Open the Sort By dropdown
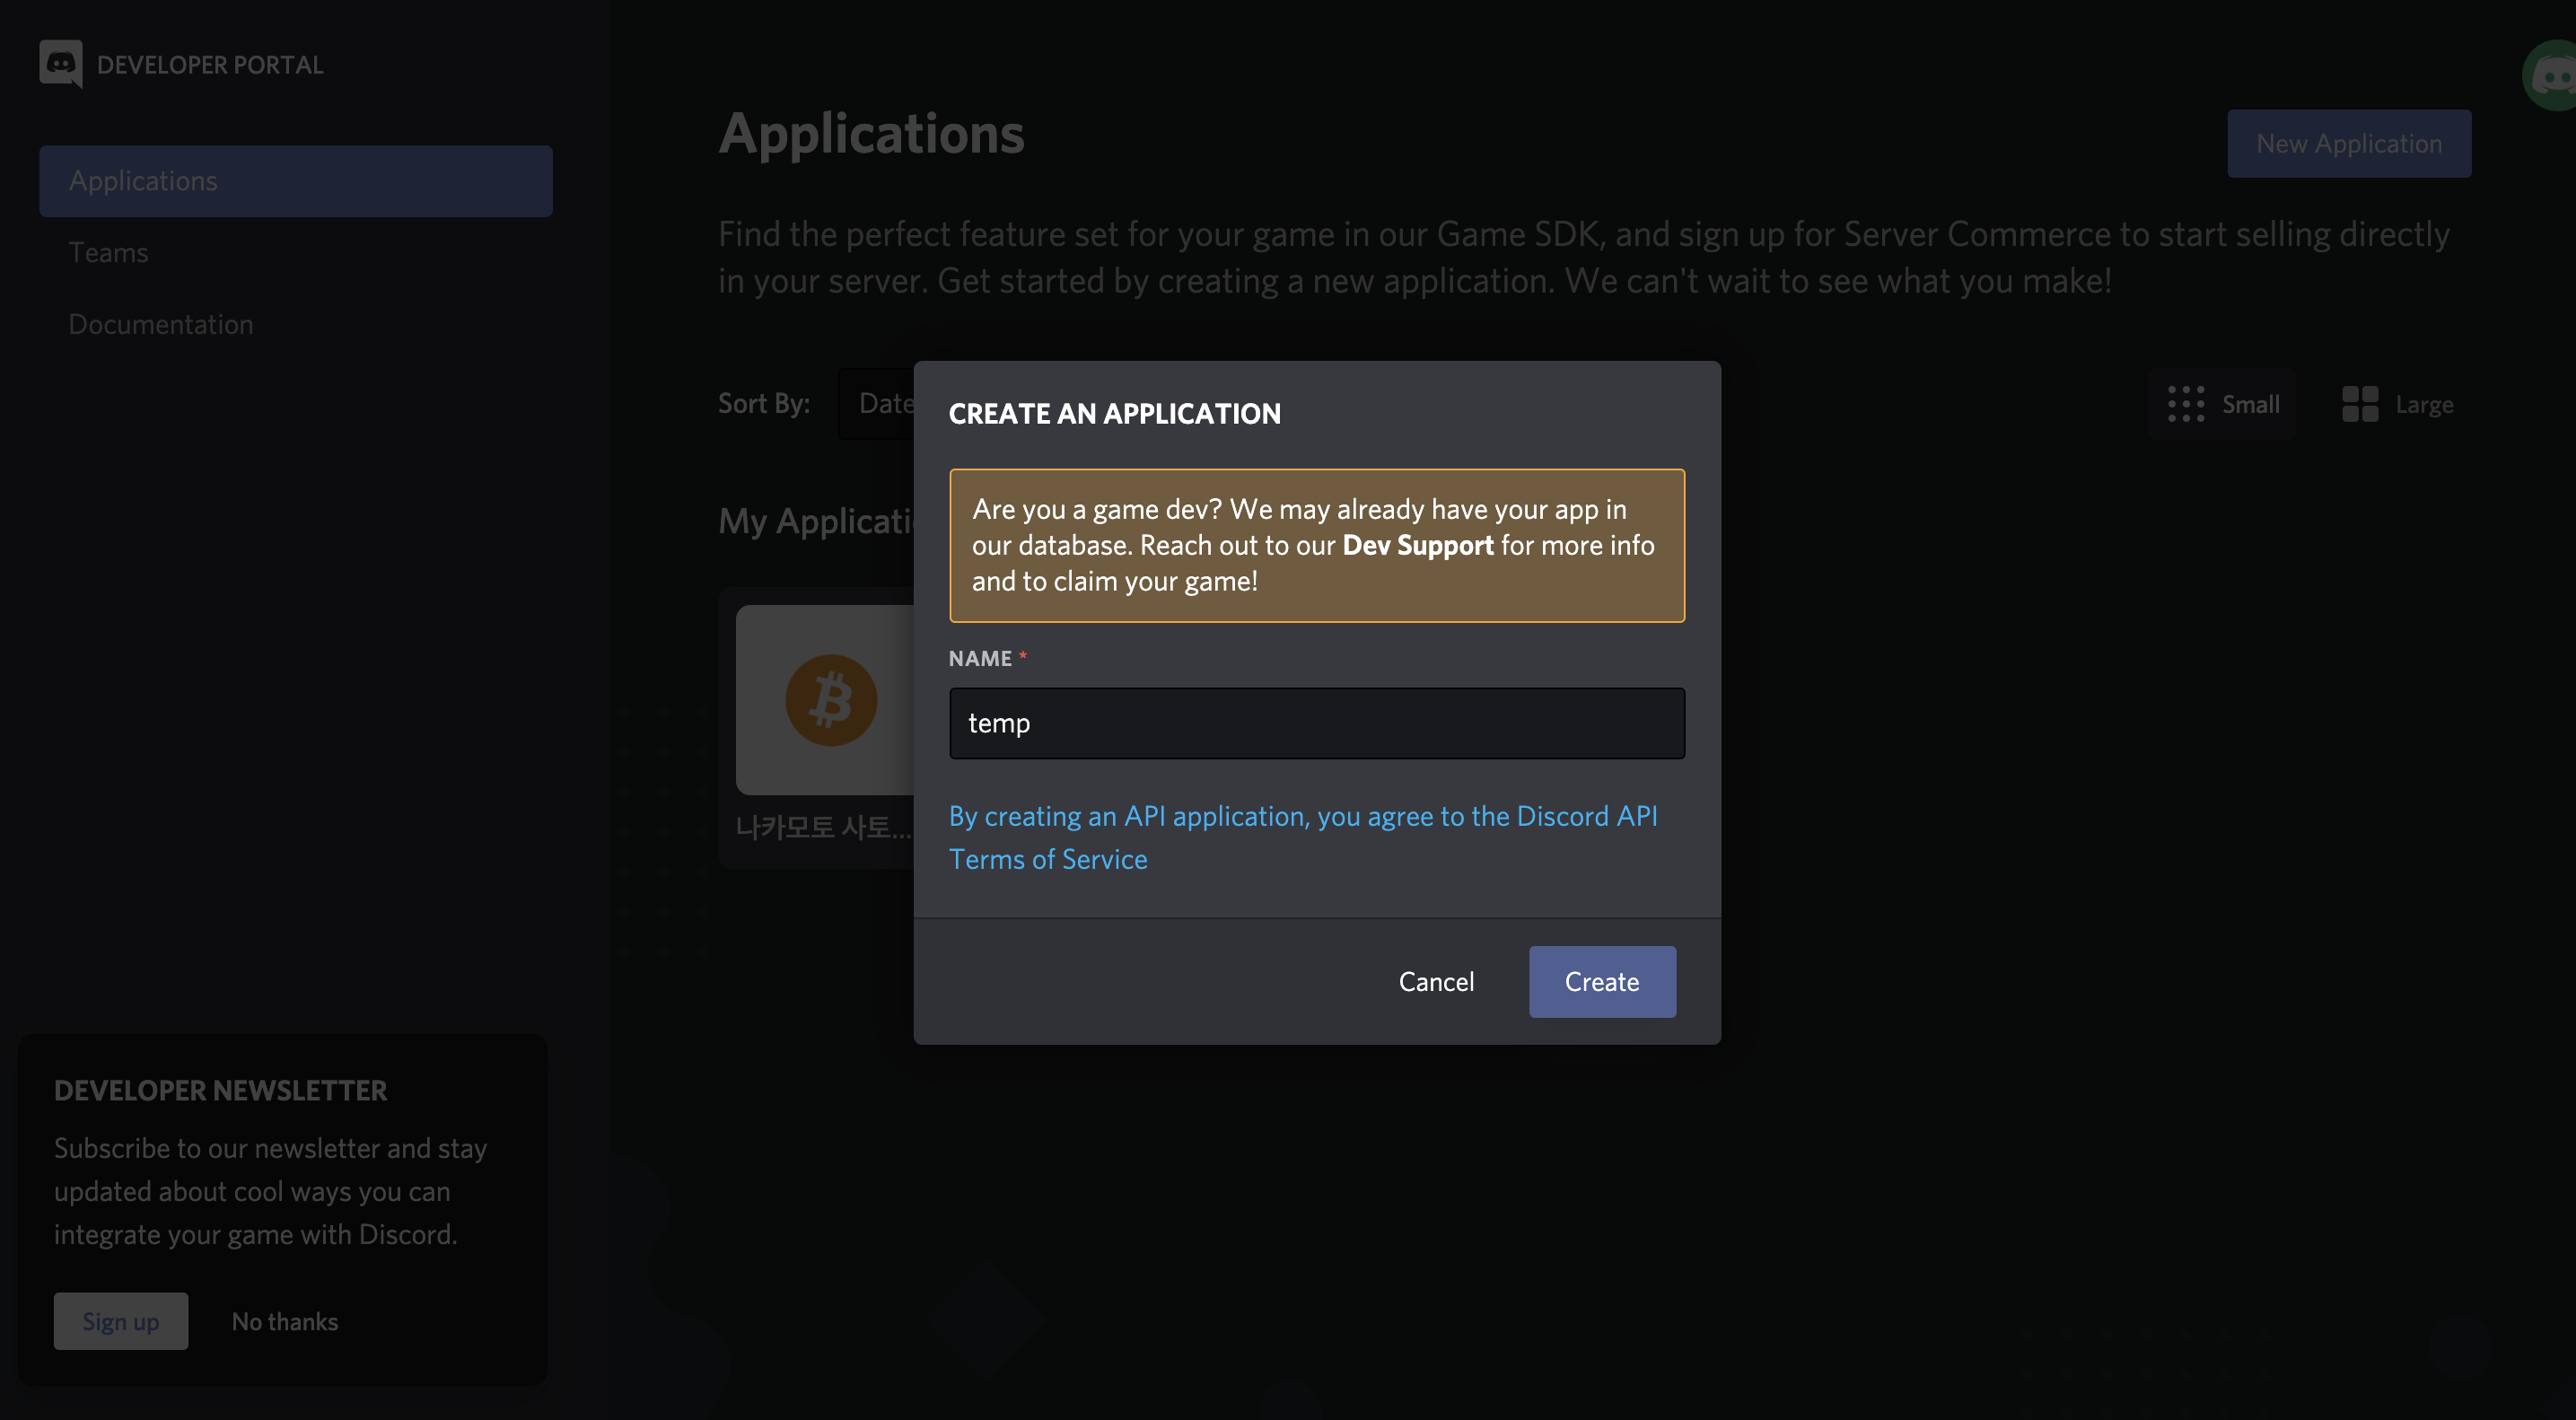This screenshot has width=2576, height=1420. (x=877, y=404)
